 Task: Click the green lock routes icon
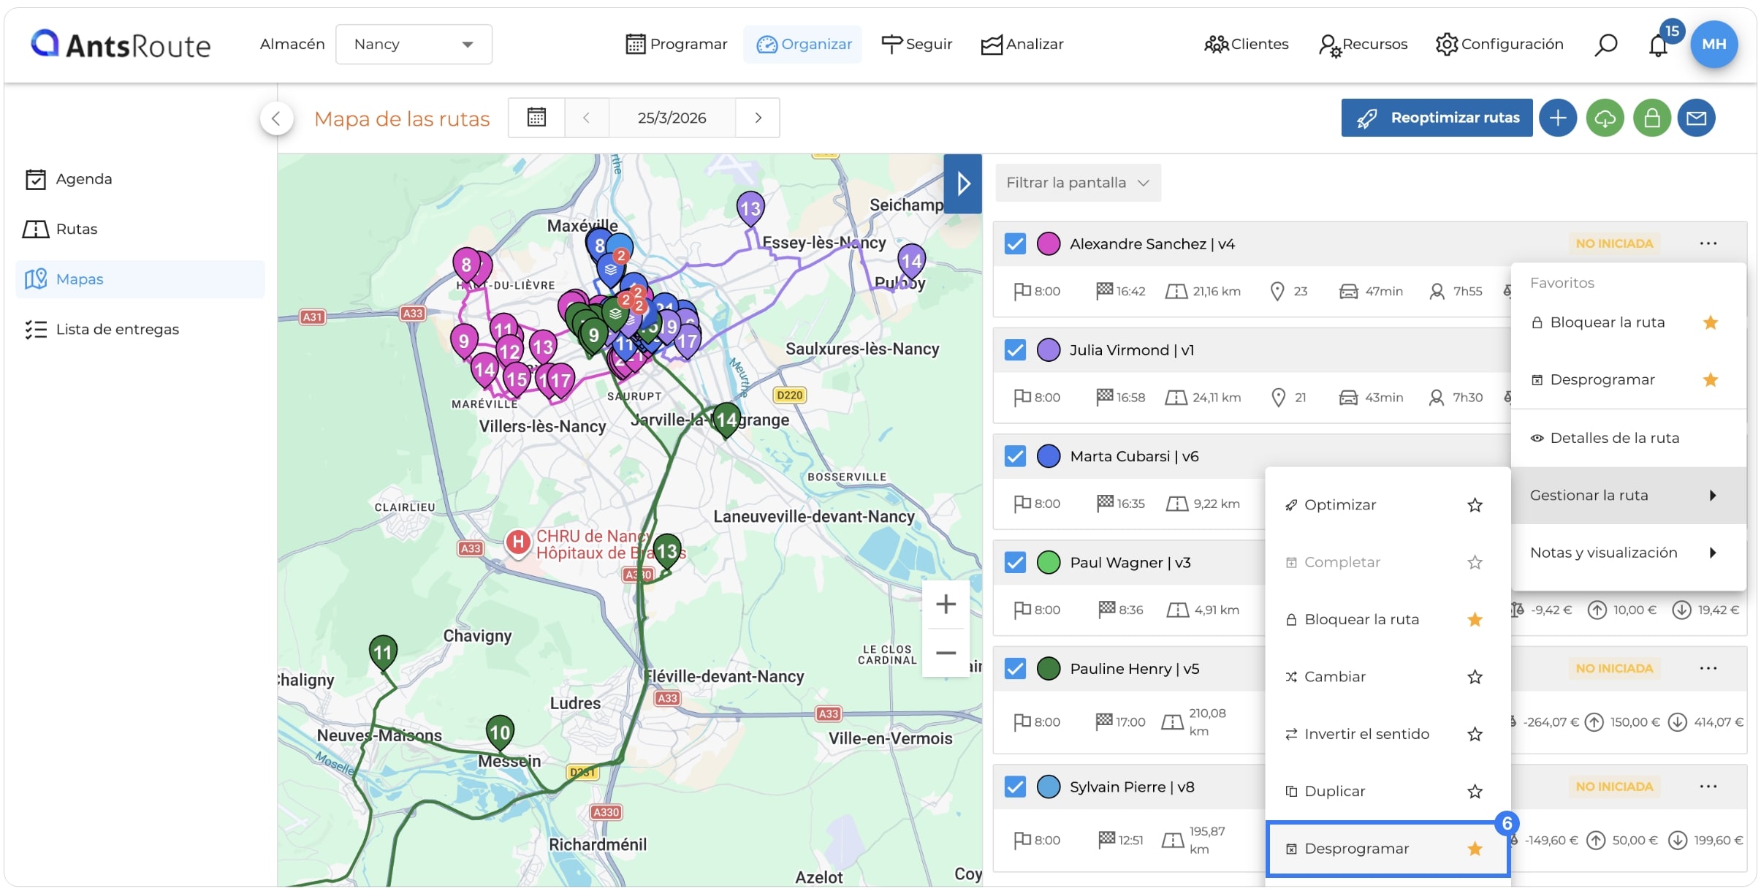tap(1651, 118)
